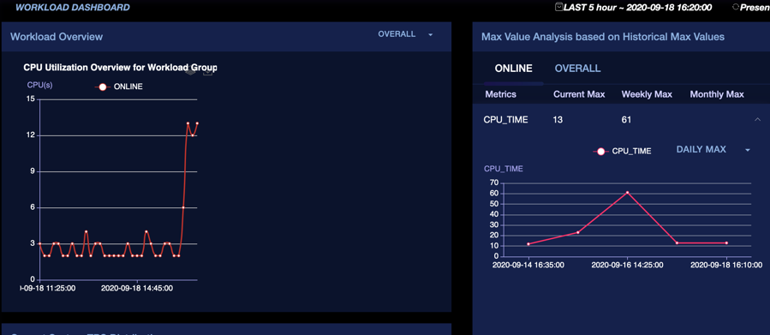Click the refresh icon before Present
This screenshot has height=335, width=770.
pos(736,7)
